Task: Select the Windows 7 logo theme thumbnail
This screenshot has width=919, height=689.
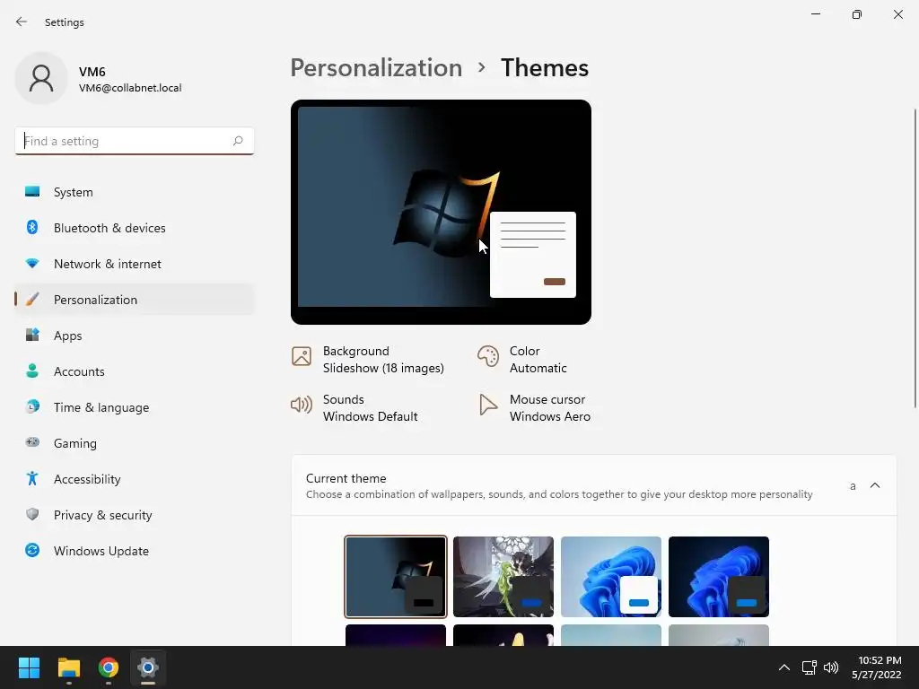Action: [x=396, y=577]
